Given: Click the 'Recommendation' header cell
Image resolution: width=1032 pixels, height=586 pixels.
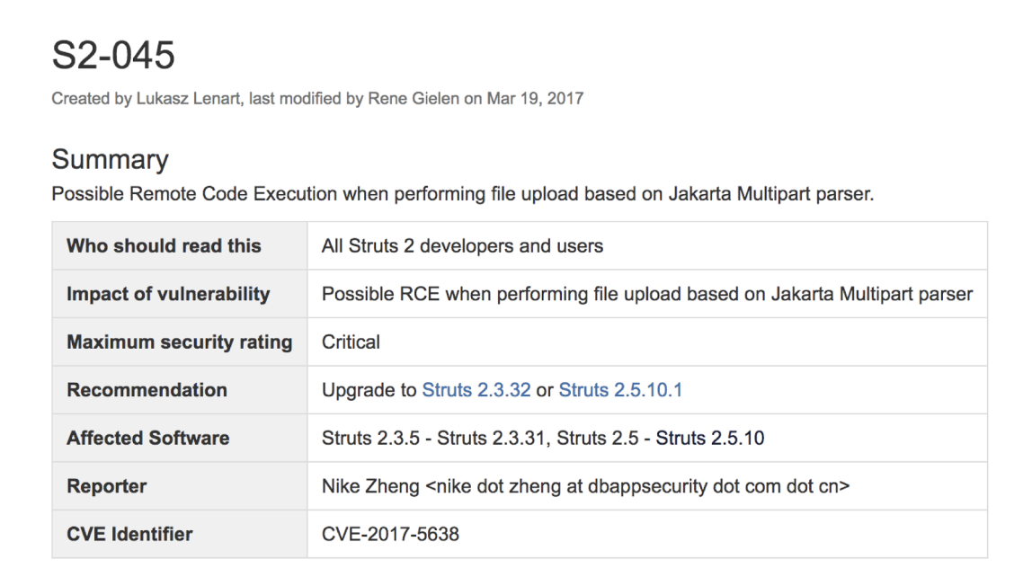Looking at the screenshot, I should pos(147,390).
